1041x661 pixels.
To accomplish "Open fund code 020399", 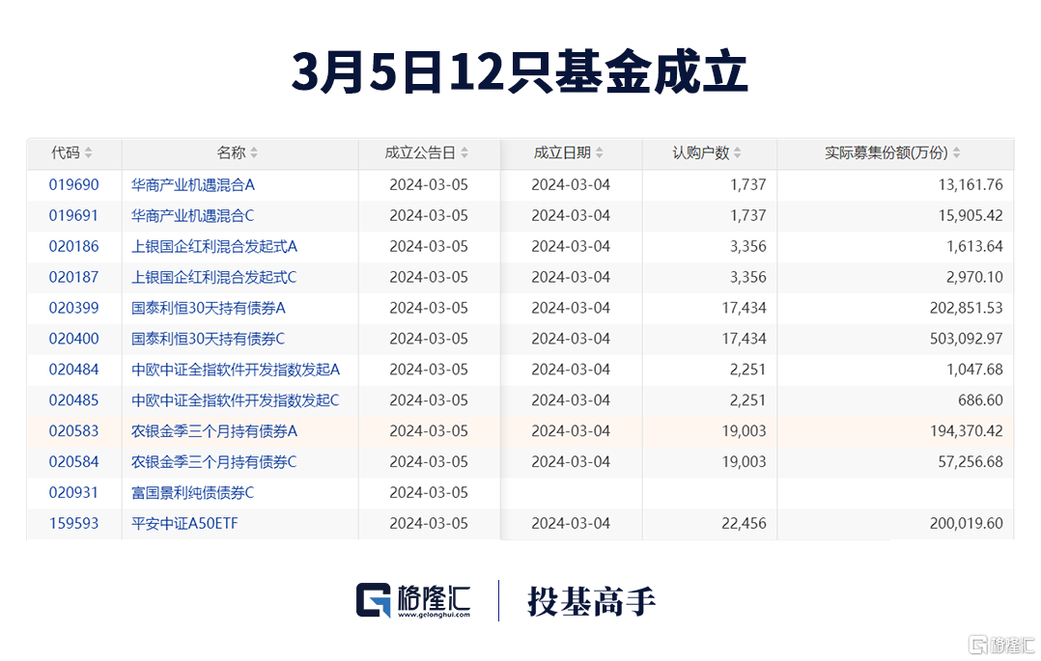I will [73, 308].
